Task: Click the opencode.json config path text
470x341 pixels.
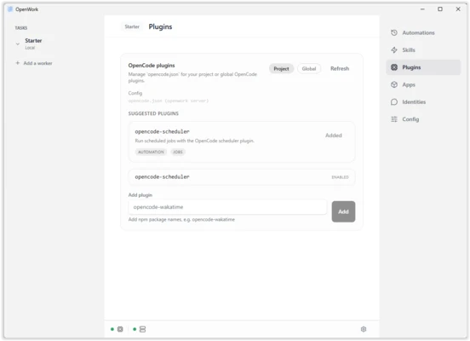Action: (168, 101)
